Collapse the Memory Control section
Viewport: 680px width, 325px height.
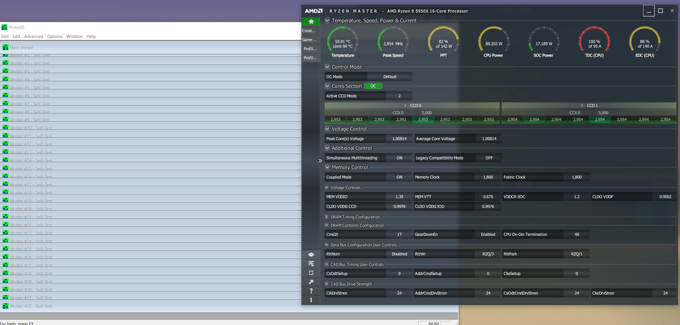[327, 167]
